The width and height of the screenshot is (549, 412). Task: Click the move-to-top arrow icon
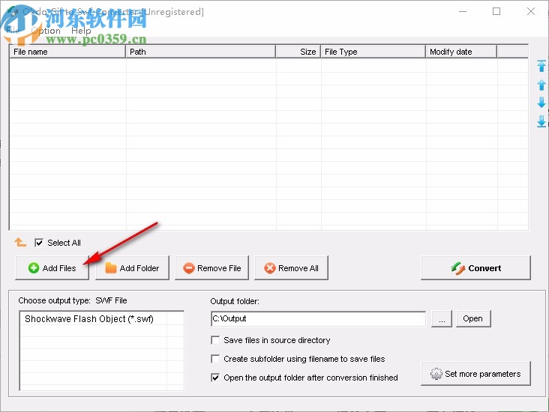541,66
